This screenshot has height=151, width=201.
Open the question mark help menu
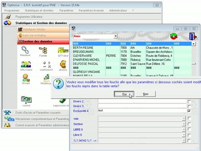(x=133, y=10)
